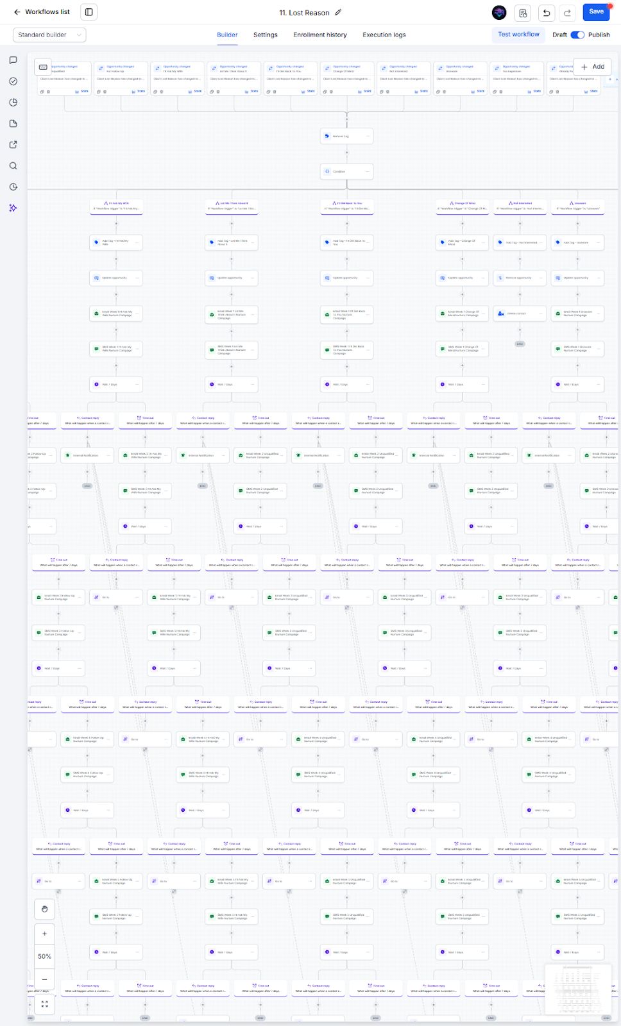Click the export arrow sidebar icon
This screenshot has height=1026, width=621.
13,145
